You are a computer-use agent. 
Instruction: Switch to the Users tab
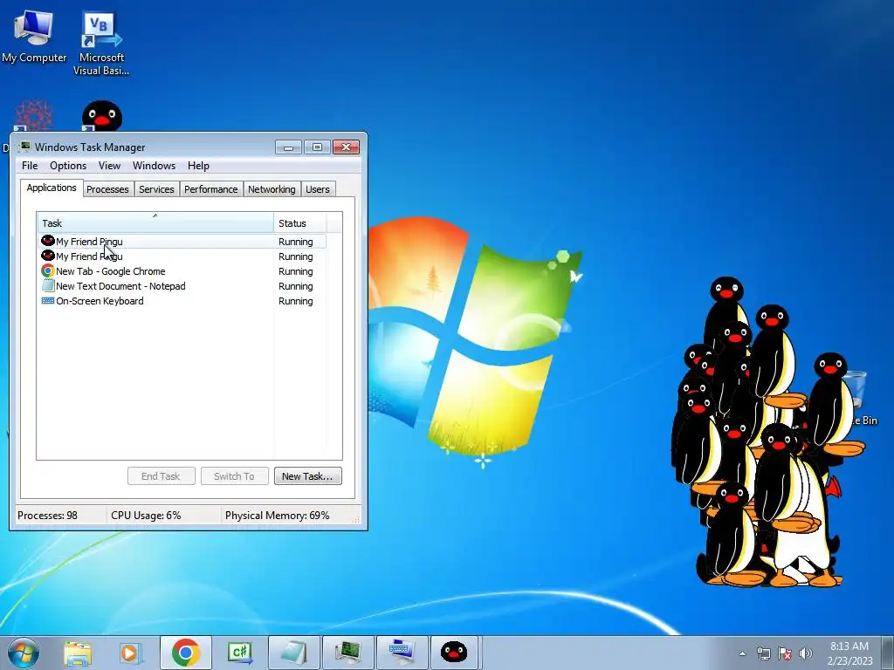tap(318, 189)
